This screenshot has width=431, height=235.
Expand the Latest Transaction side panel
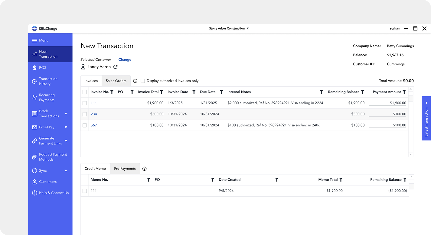426,118
